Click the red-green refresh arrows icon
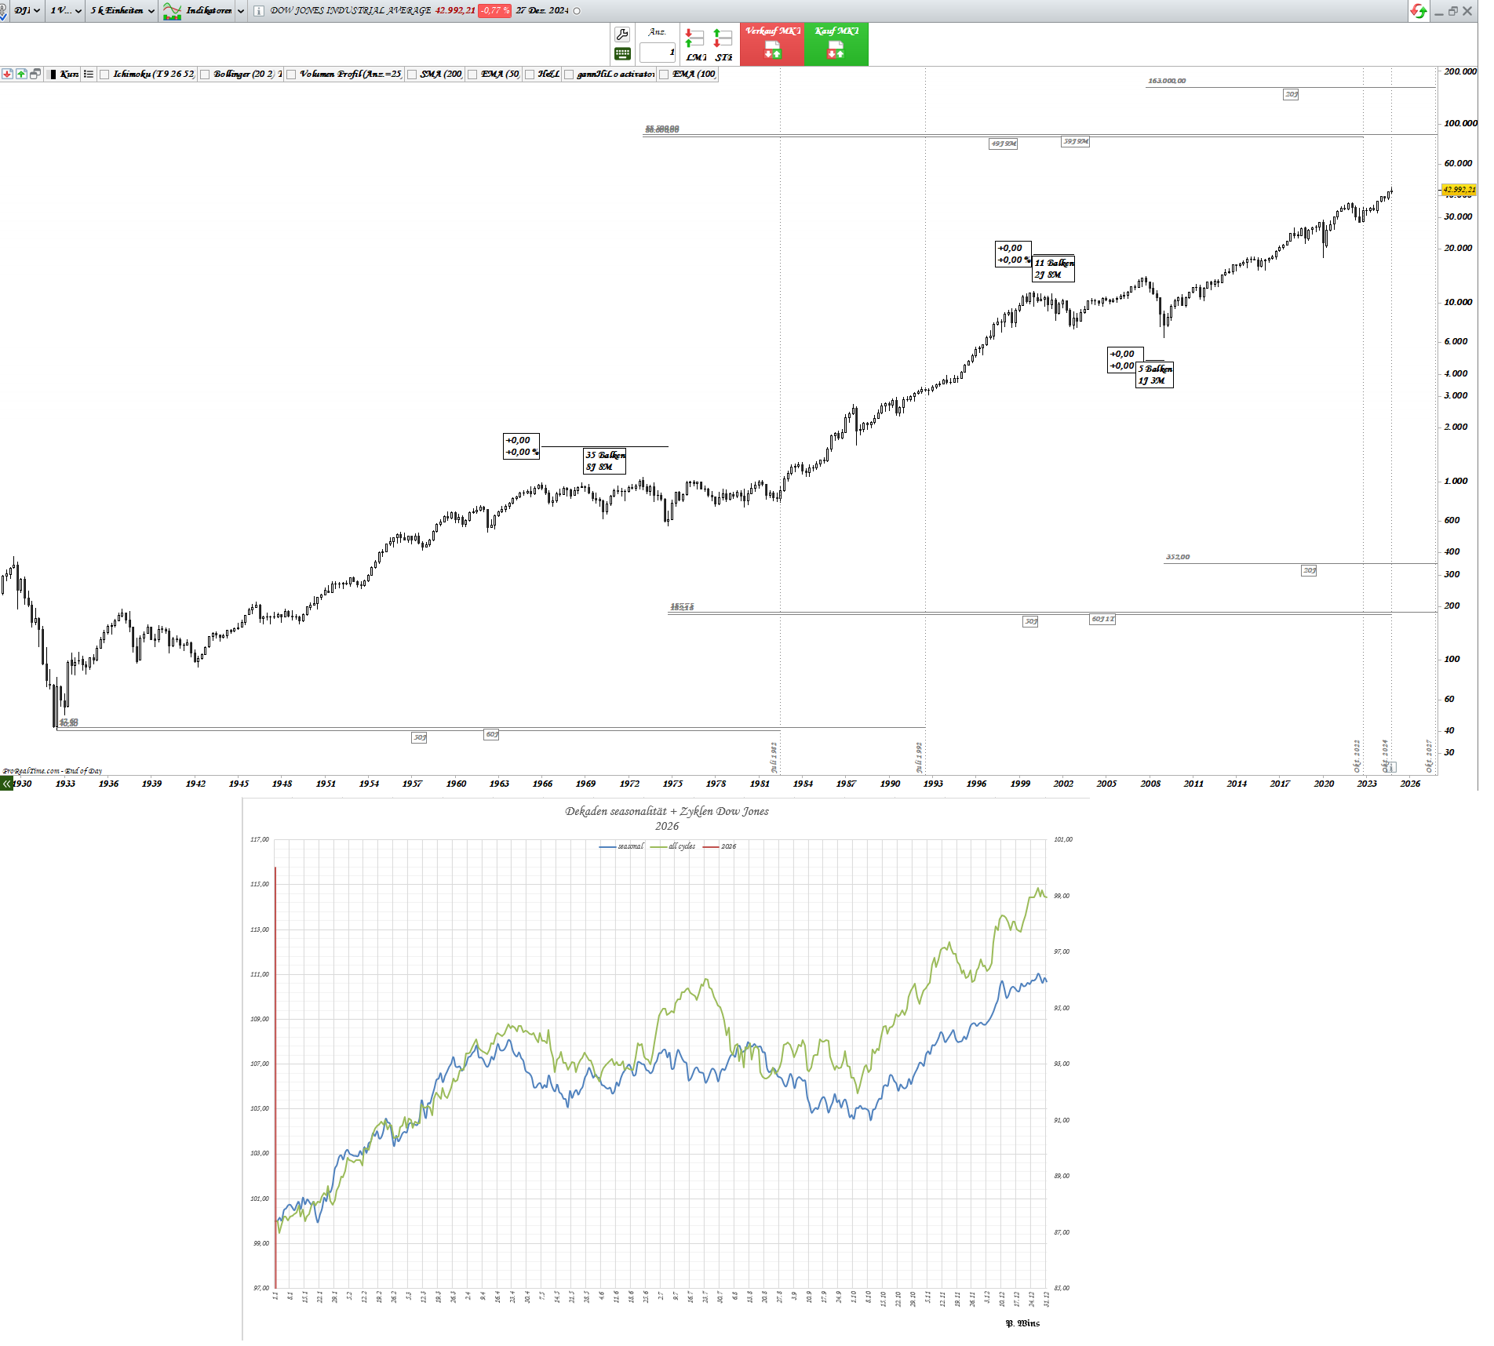The image size is (1494, 1346). click(1418, 11)
